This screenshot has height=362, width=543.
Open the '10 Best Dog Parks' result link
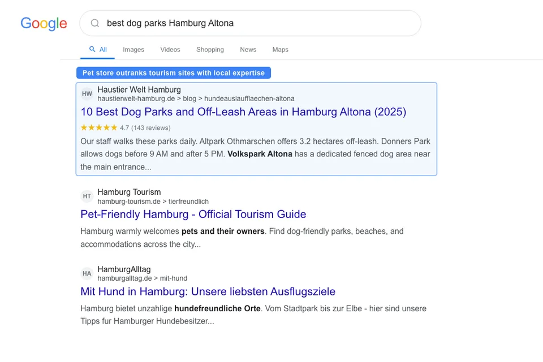tap(243, 112)
